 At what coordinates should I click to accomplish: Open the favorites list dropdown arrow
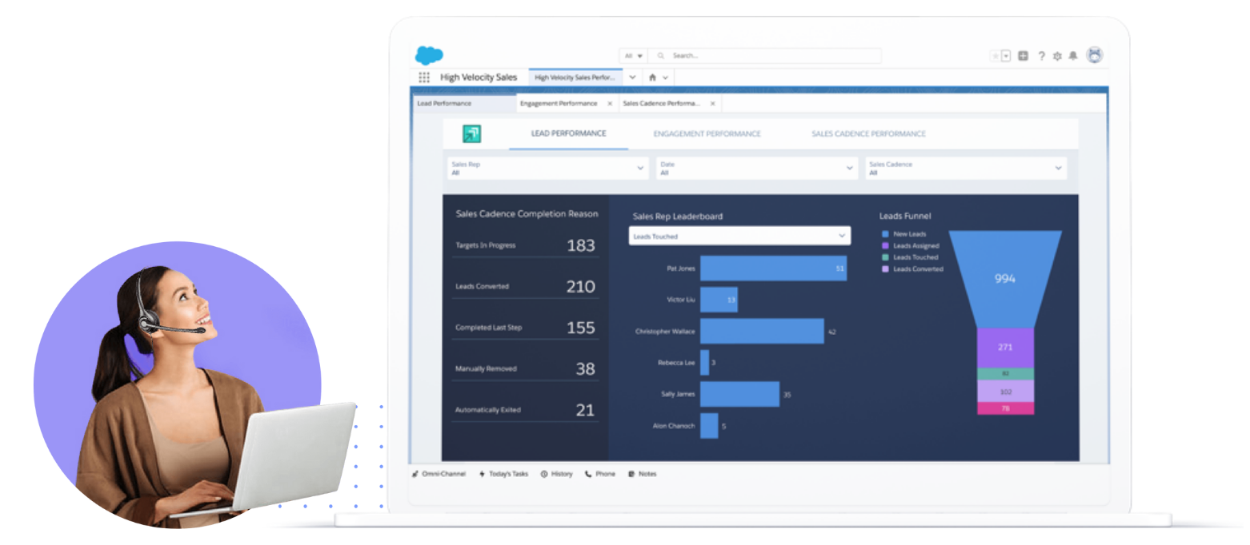pyautogui.click(x=1006, y=56)
